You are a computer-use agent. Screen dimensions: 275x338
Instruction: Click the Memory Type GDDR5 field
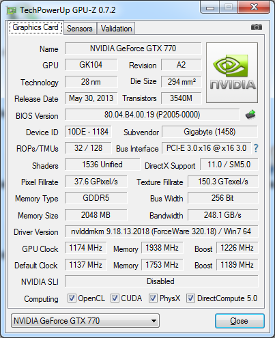(96, 198)
